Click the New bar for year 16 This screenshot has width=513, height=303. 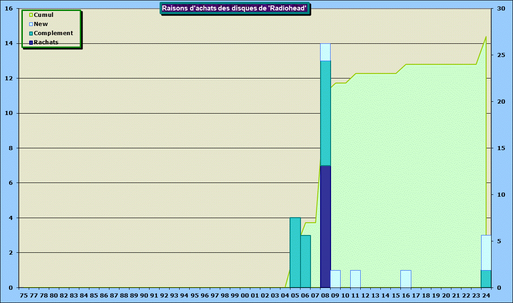[406, 279]
